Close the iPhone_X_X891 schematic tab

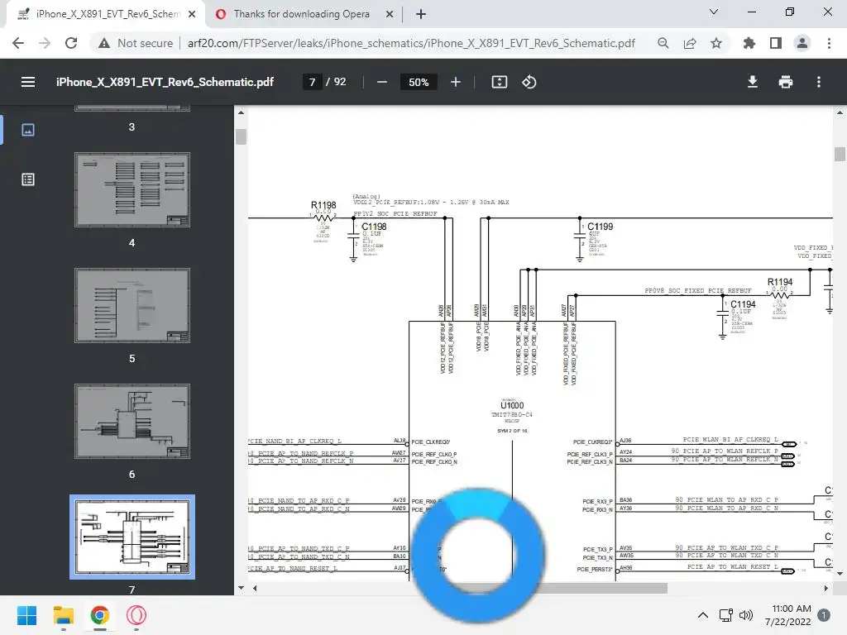[192, 15]
